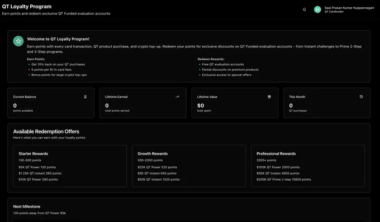Viewport: 380px width, 222px height.
Task: Click the SK user avatar
Action: [x=317, y=9]
